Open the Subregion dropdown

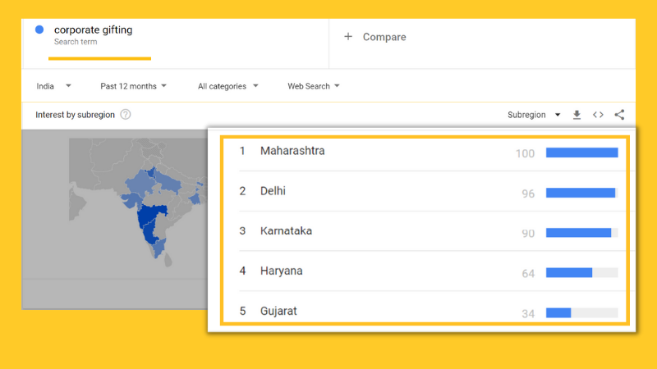point(534,115)
